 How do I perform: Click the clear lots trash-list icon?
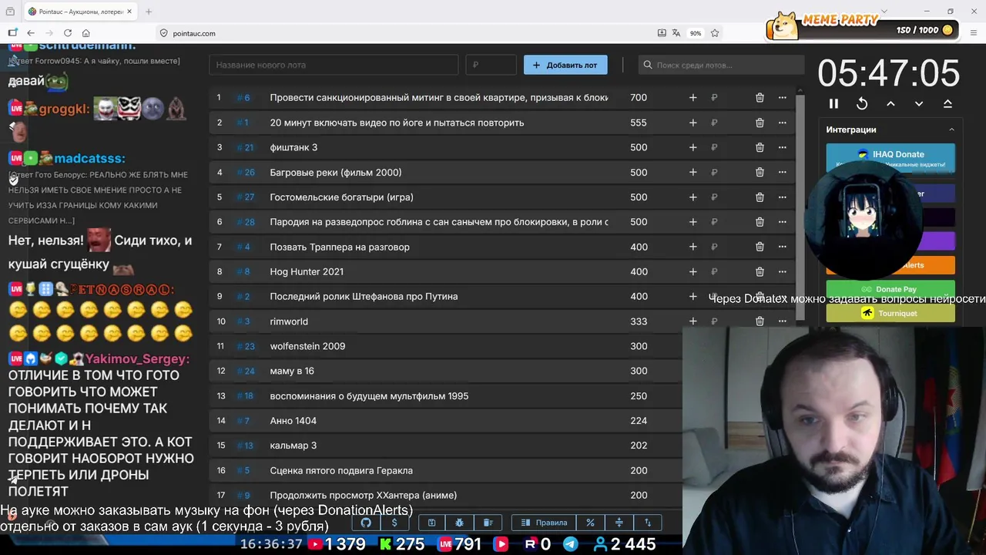click(x=488, y=523)
